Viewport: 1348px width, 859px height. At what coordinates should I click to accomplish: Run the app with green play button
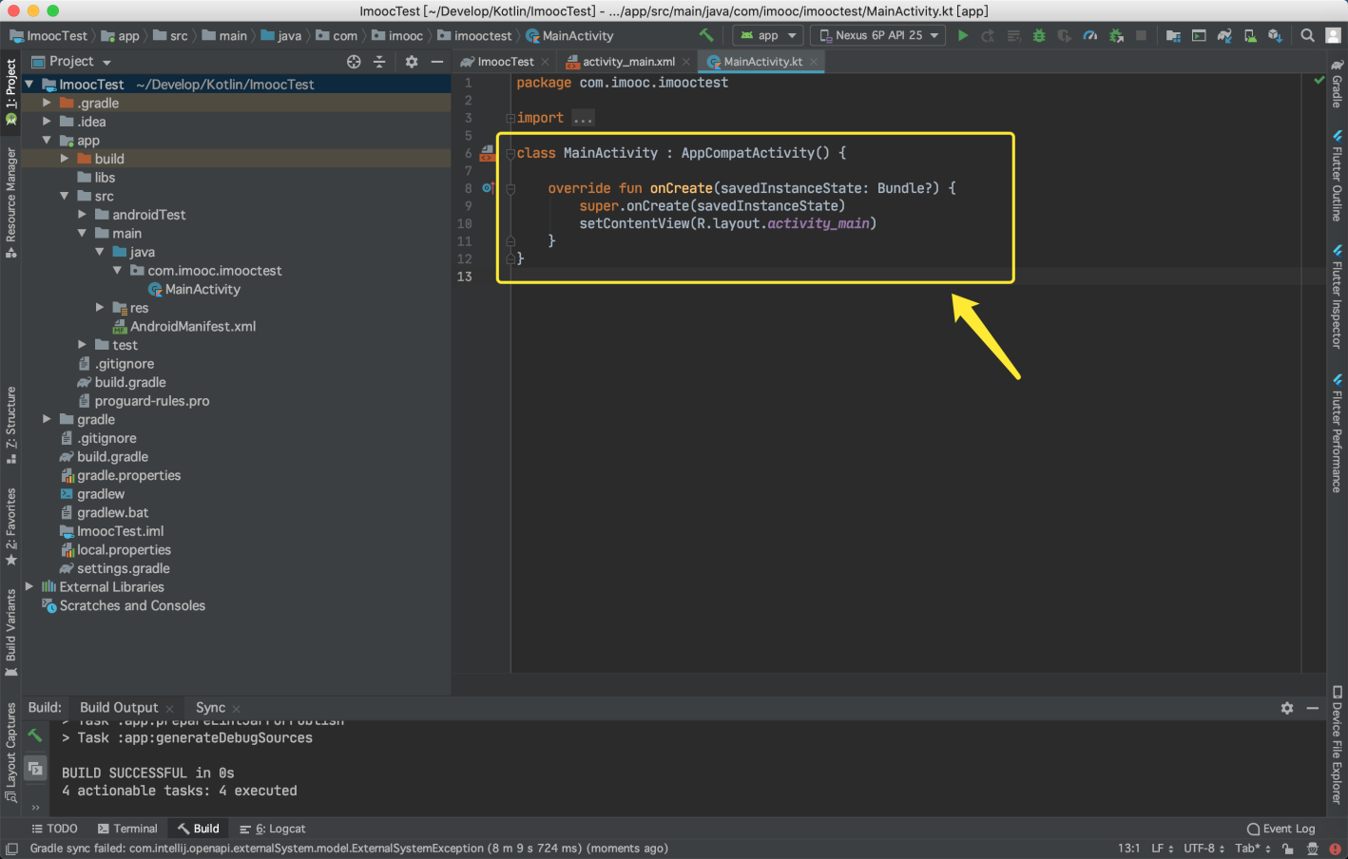[x=963, y=35]
